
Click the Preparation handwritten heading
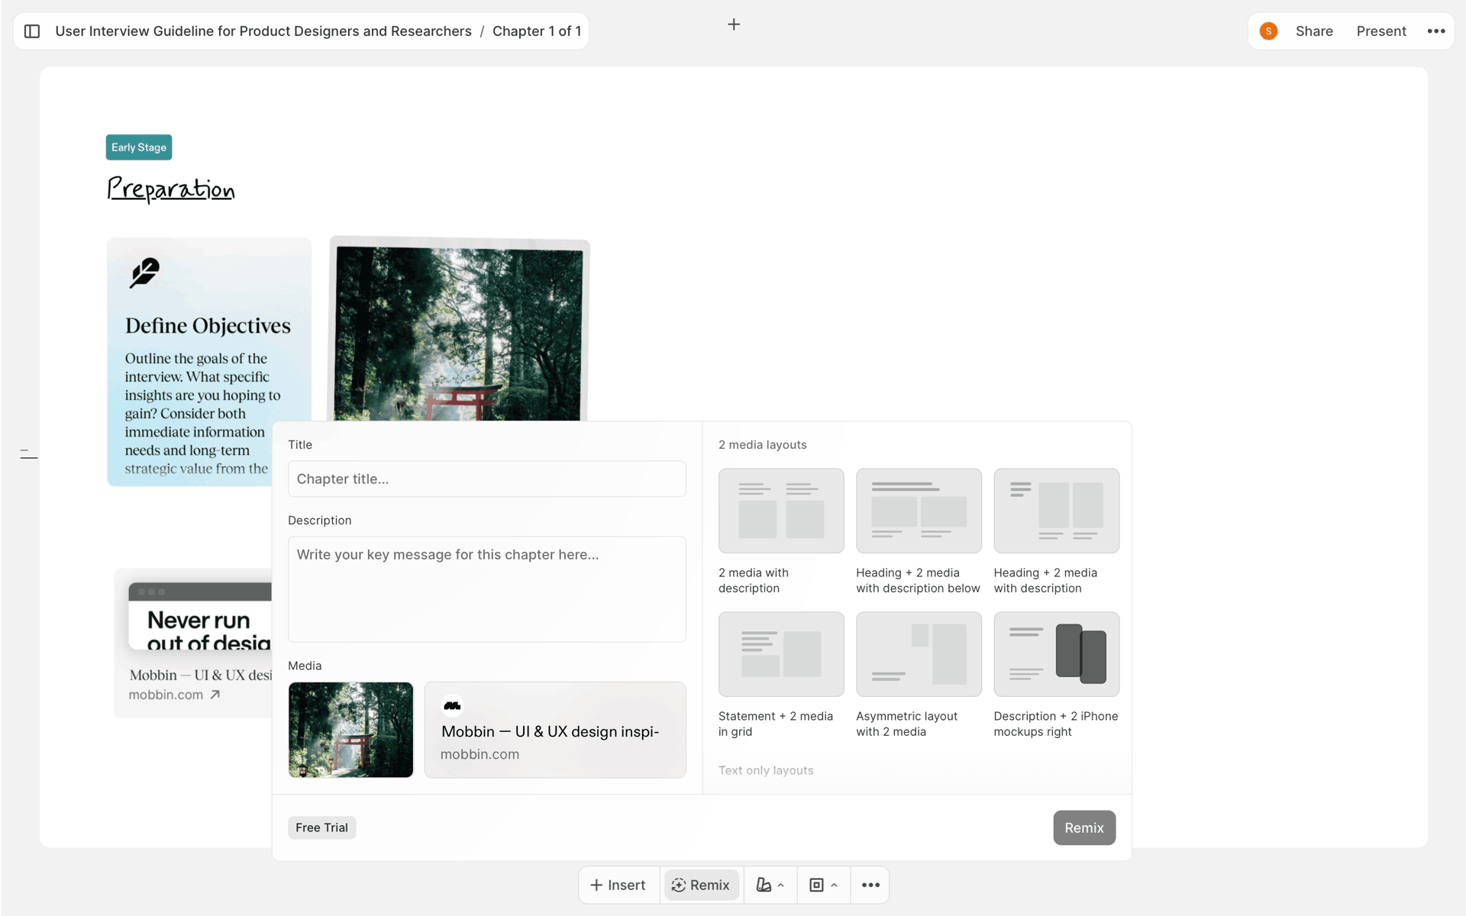click(x=171, y=189)
